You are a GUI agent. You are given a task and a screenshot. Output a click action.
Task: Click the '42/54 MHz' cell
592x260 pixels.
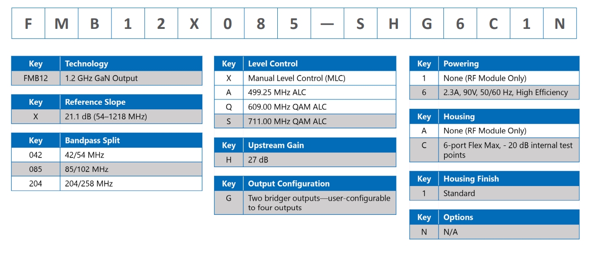[131, 155]
